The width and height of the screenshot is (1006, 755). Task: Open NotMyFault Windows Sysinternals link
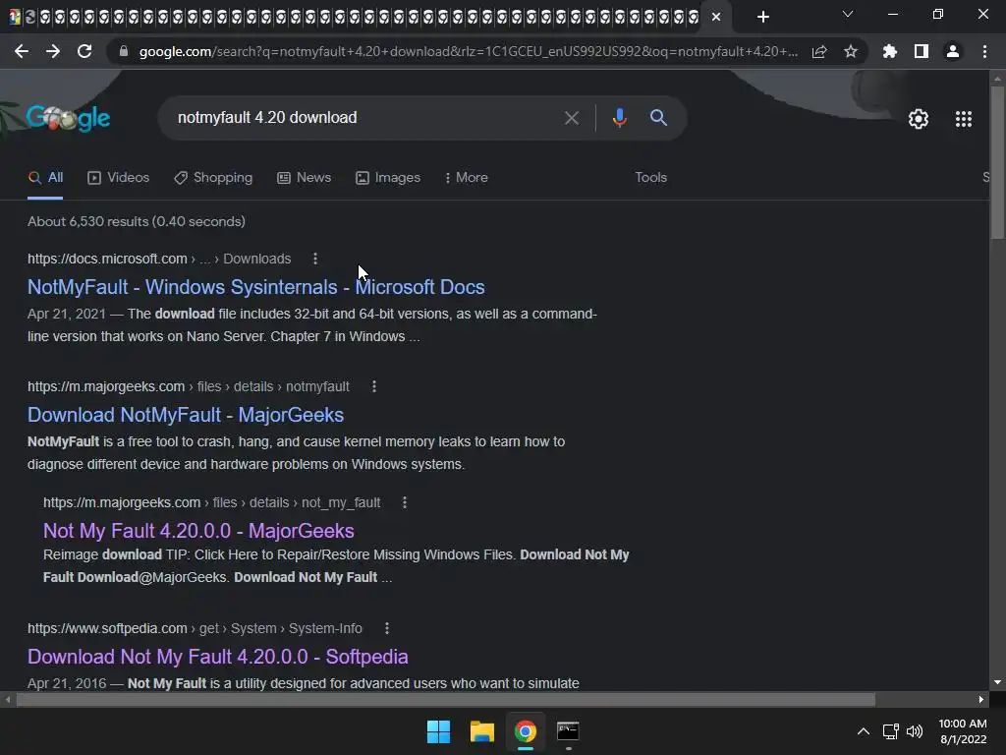tap(256, 287)
